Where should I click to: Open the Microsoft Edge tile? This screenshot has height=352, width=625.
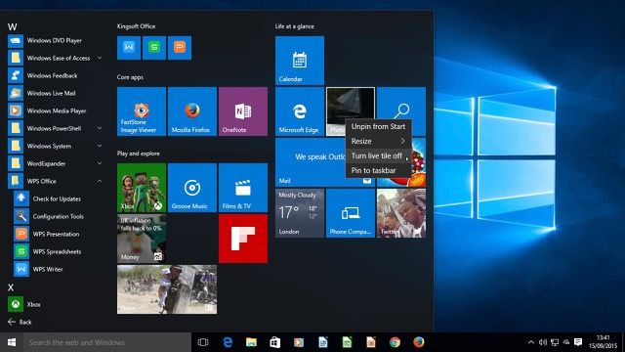pyautogui.click(x=300, y=111)
